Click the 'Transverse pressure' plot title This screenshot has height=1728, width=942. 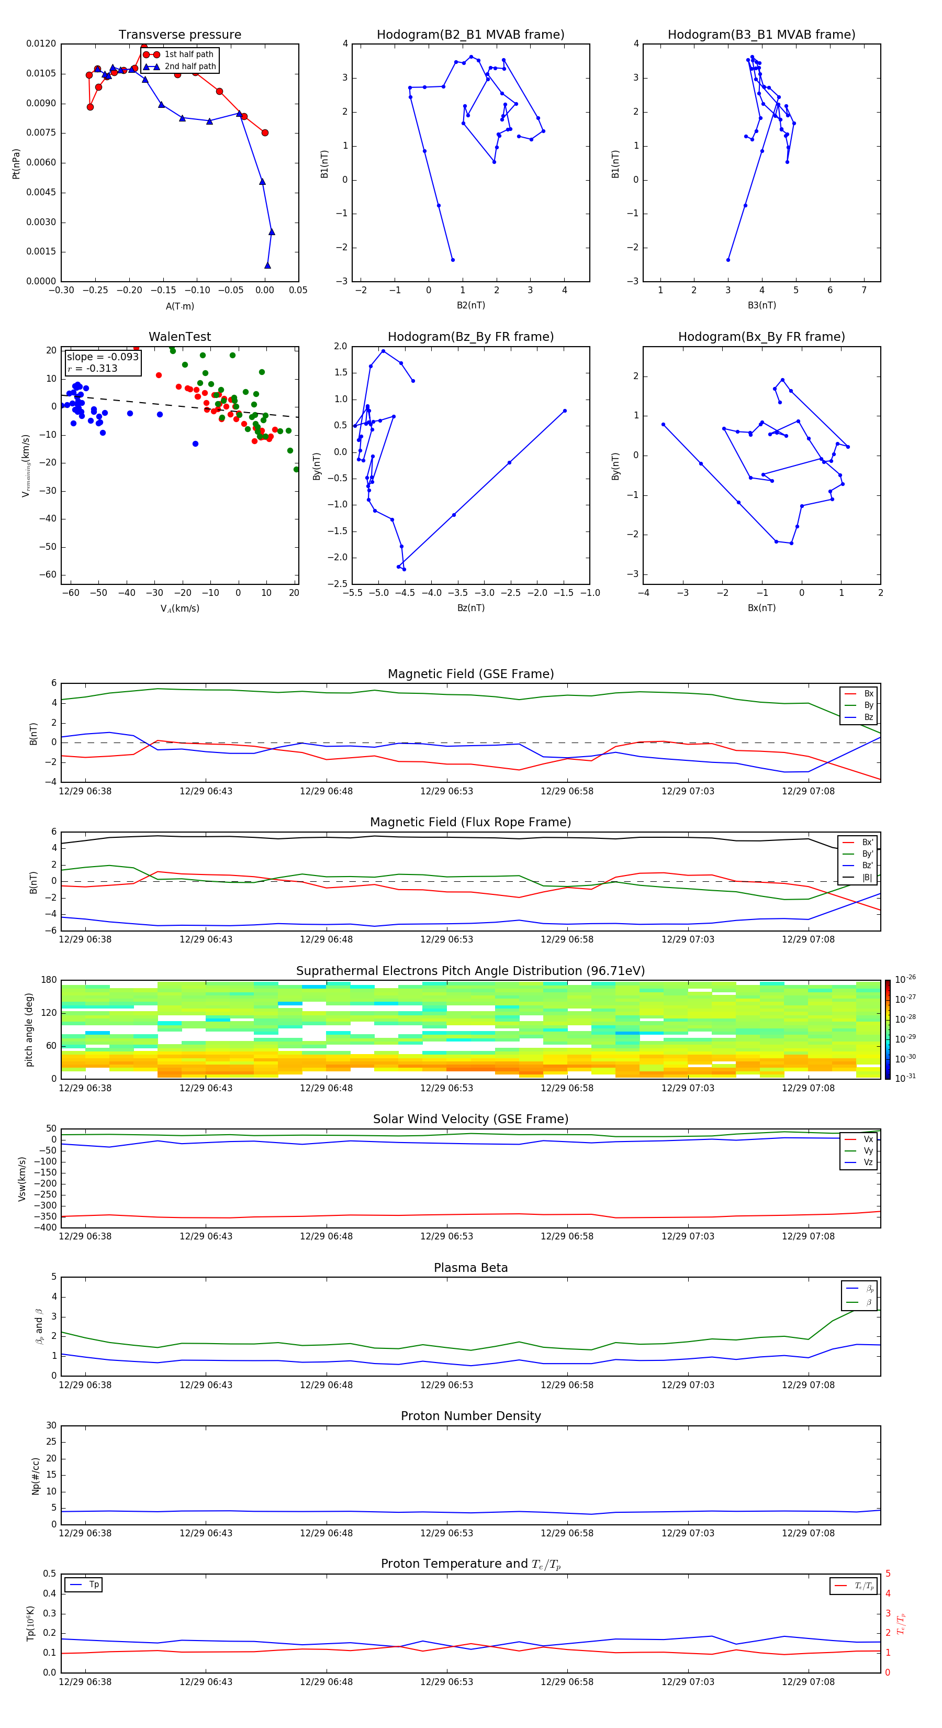(180, 35)
